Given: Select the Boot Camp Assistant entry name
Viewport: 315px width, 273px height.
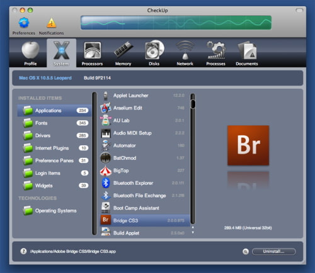Looking at the screenshot, I should click(136, 208).
